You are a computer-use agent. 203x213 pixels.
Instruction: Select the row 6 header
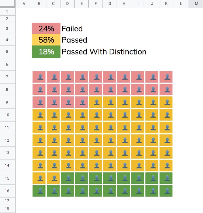7,64
